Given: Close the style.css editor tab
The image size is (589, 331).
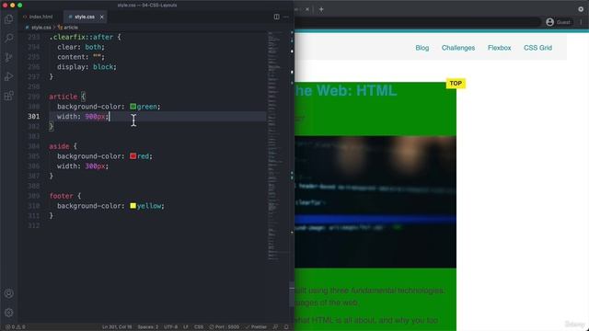Looking at the screenshot, I should point(101,17).
